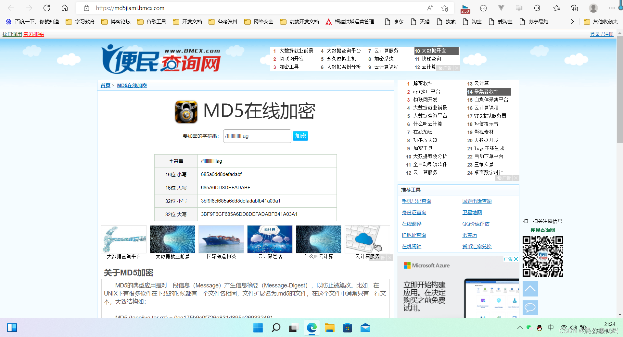The image size is (623, 337).
Task: Open IP地址查询 tool link
Action: 414,235
